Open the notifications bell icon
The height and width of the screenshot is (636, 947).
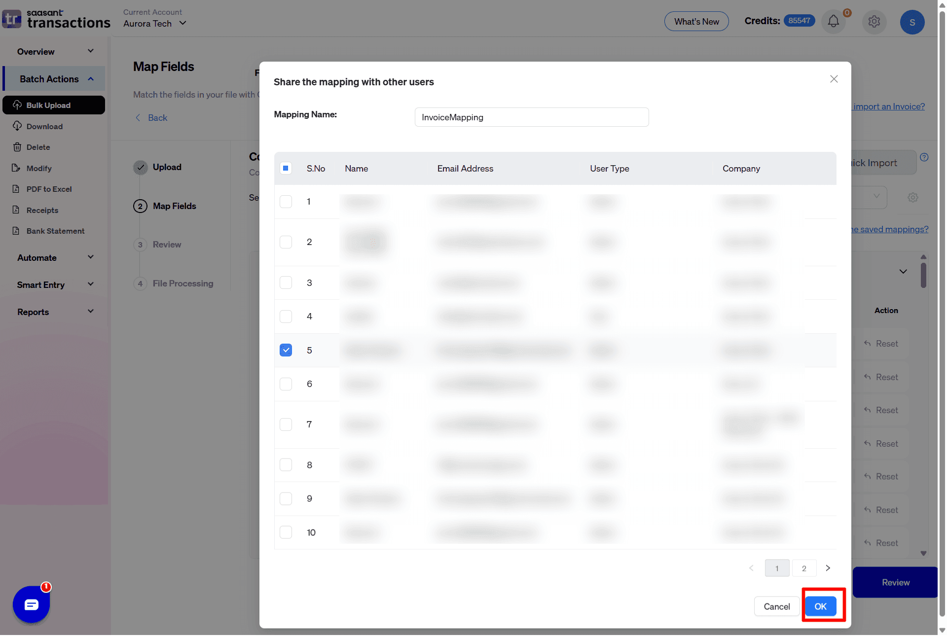[833, 22]
